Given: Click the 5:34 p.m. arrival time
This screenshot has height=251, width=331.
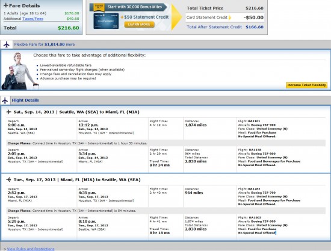Looking at the screenshot, I should tap(87, 153).
